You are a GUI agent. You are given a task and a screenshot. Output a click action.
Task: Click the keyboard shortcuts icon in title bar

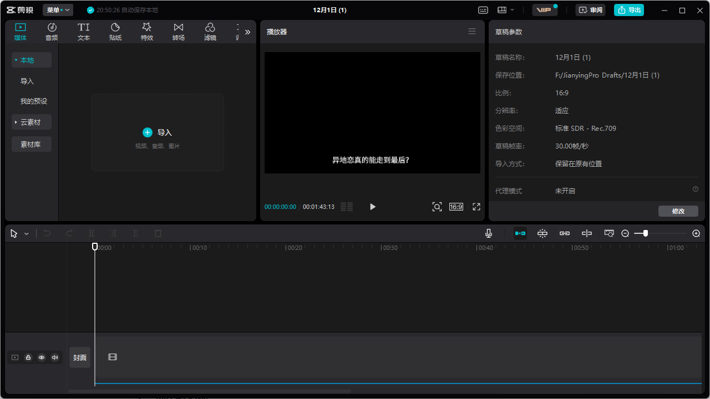tap(483, 10)
